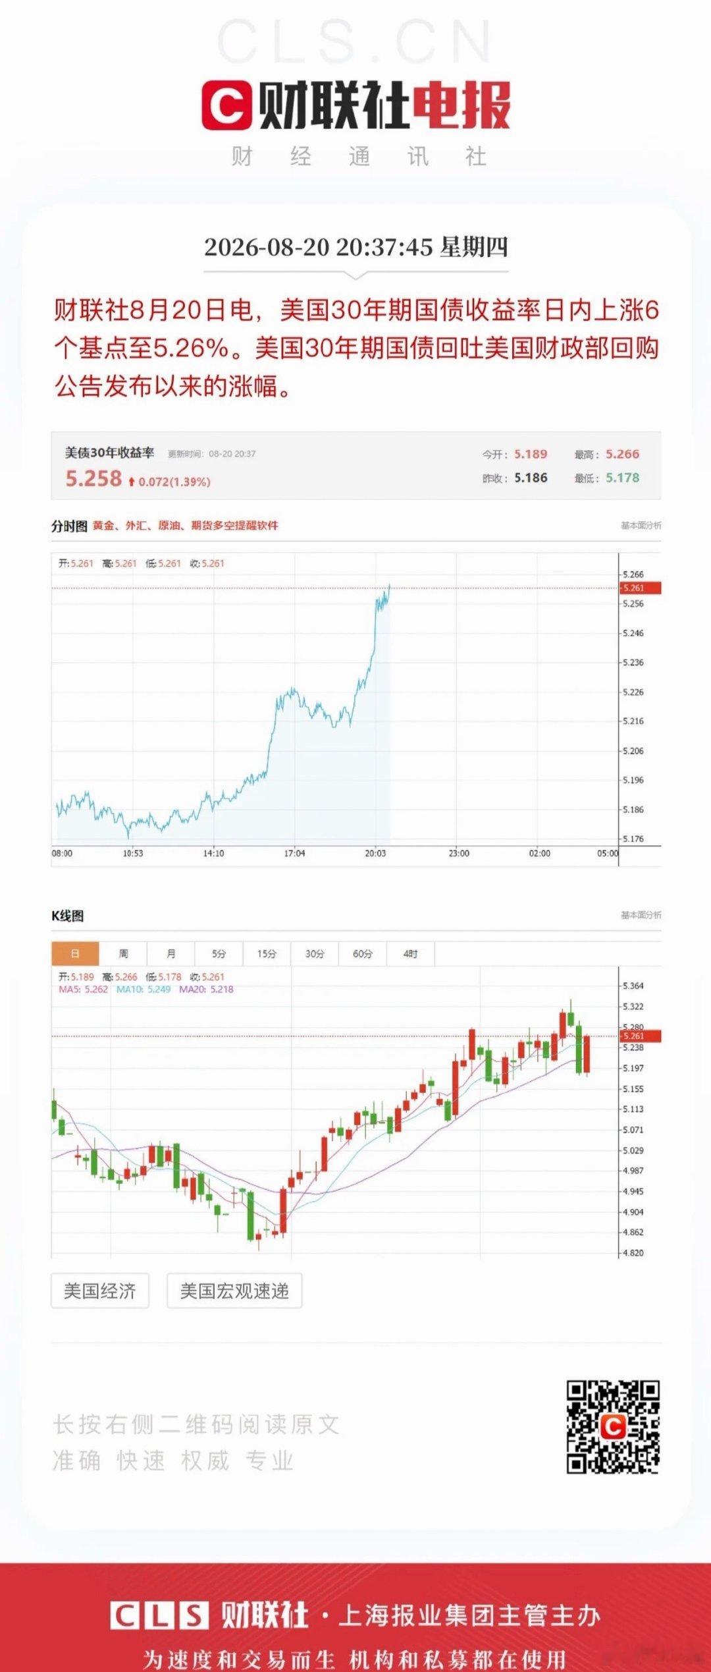This screenshot has width=711, height=1672.
Task: Click the red 5.261 price tag on K-line chart
Action: pyautogui.click(x=640, y=1036)
